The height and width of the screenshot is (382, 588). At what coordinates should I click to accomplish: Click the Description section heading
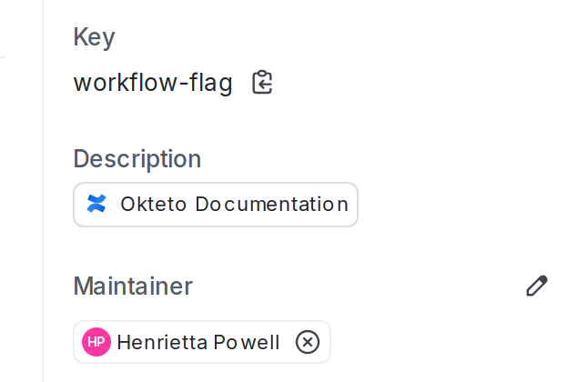pyautogui.click(x=137, y=158)
